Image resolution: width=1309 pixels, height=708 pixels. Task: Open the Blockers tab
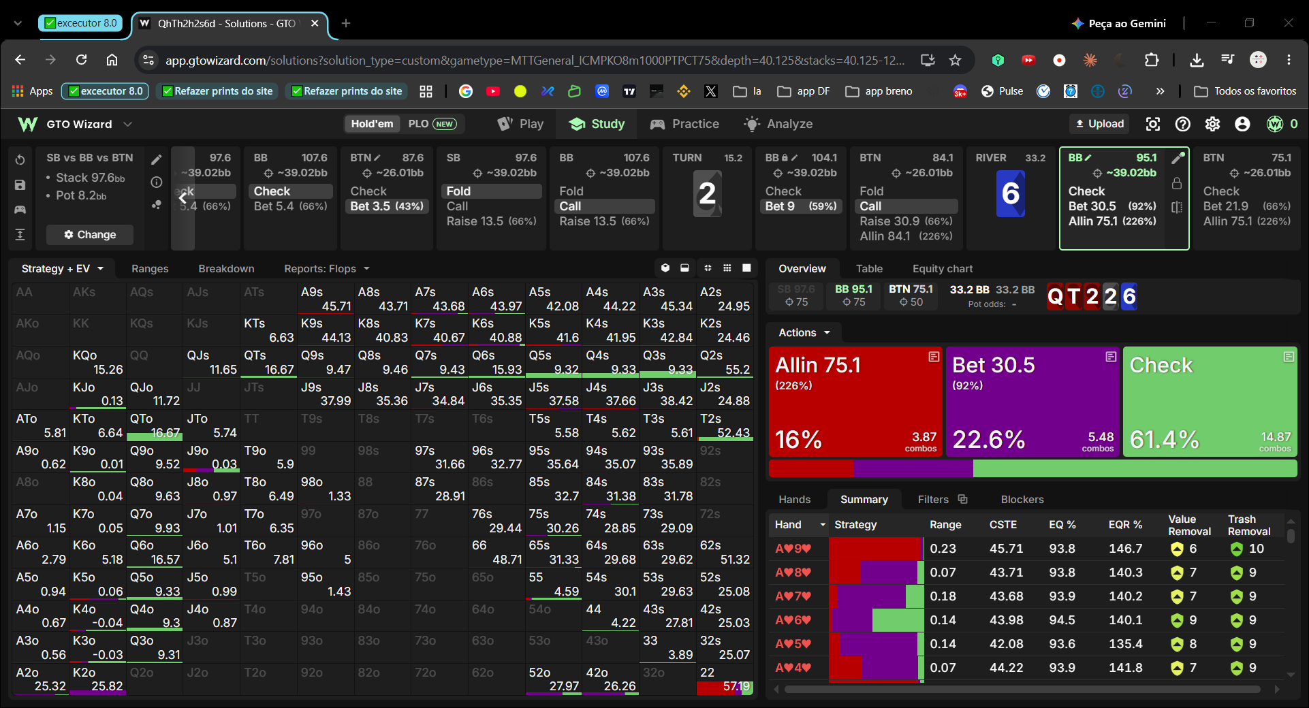1022,500
